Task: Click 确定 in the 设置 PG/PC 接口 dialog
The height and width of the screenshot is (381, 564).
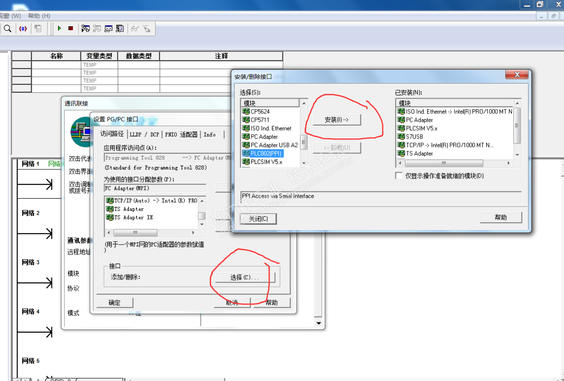Action: click(x=115, y=303)
